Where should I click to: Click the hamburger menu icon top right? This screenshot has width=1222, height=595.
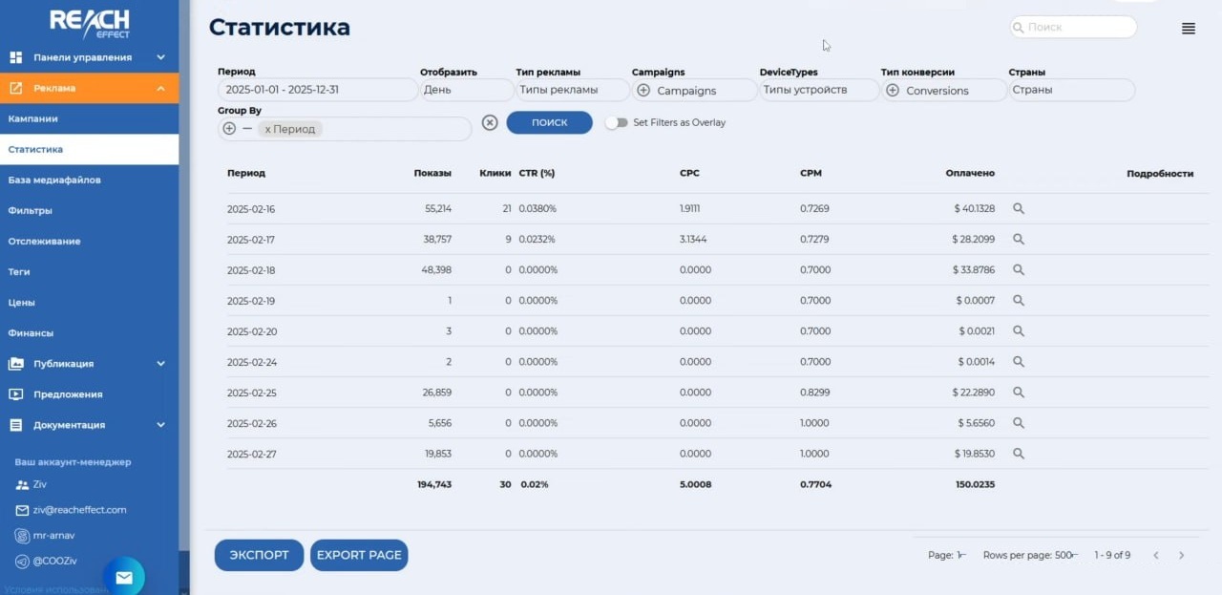(1188, 29)
